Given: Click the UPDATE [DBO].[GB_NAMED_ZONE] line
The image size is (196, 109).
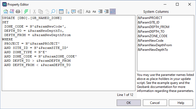Looking at the screenshot, I should [32, 18].
